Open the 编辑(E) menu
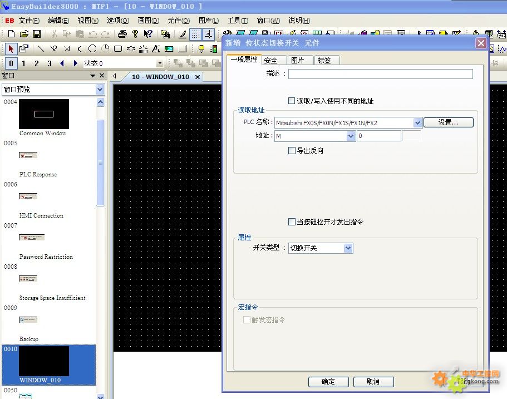 pyautogui.click(x=58, y=21)
